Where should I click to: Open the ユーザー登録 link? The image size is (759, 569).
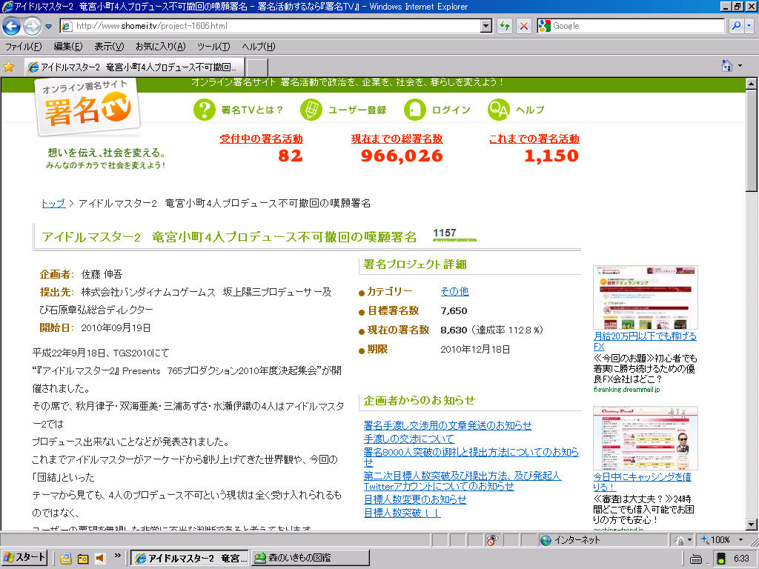click(357, 110)
